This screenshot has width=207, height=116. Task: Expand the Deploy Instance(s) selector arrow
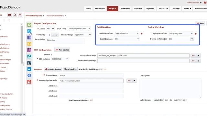tap(192, 39)
